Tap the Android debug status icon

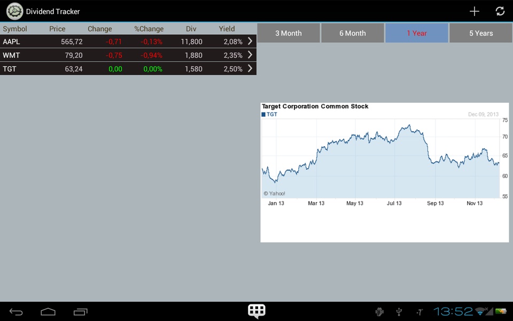coord(379,312)
